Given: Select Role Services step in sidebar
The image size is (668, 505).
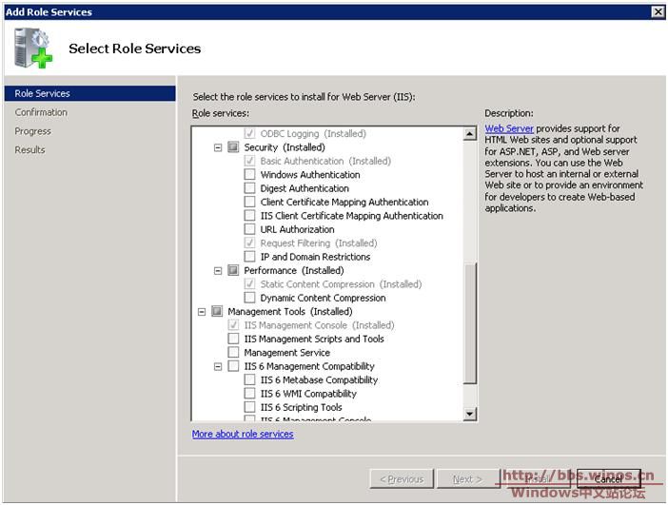Looking at the screenshot, I should pos(89,93).
